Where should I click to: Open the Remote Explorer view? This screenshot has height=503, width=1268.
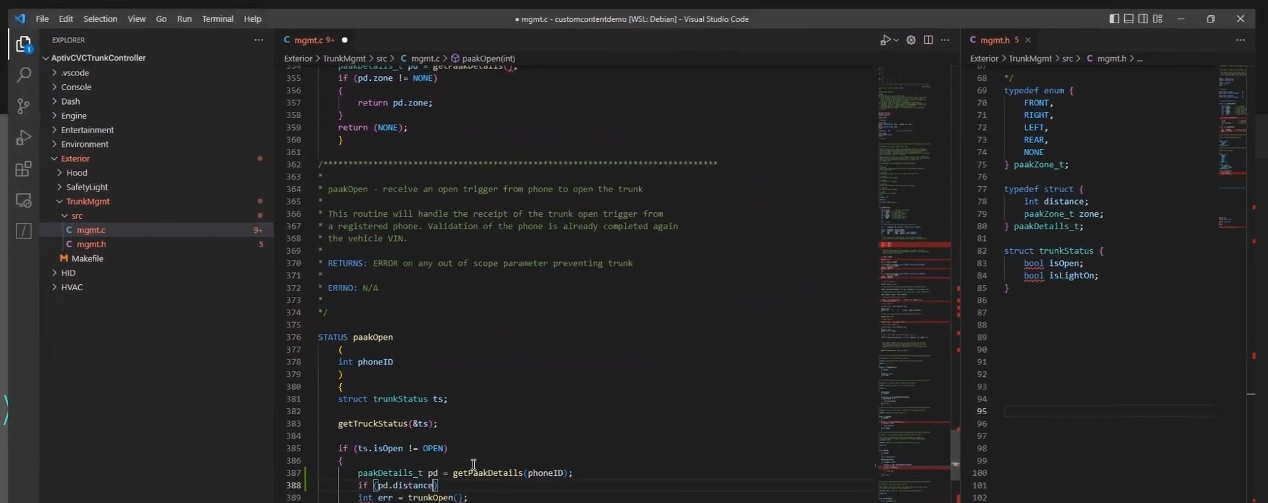tap(24, 200)
